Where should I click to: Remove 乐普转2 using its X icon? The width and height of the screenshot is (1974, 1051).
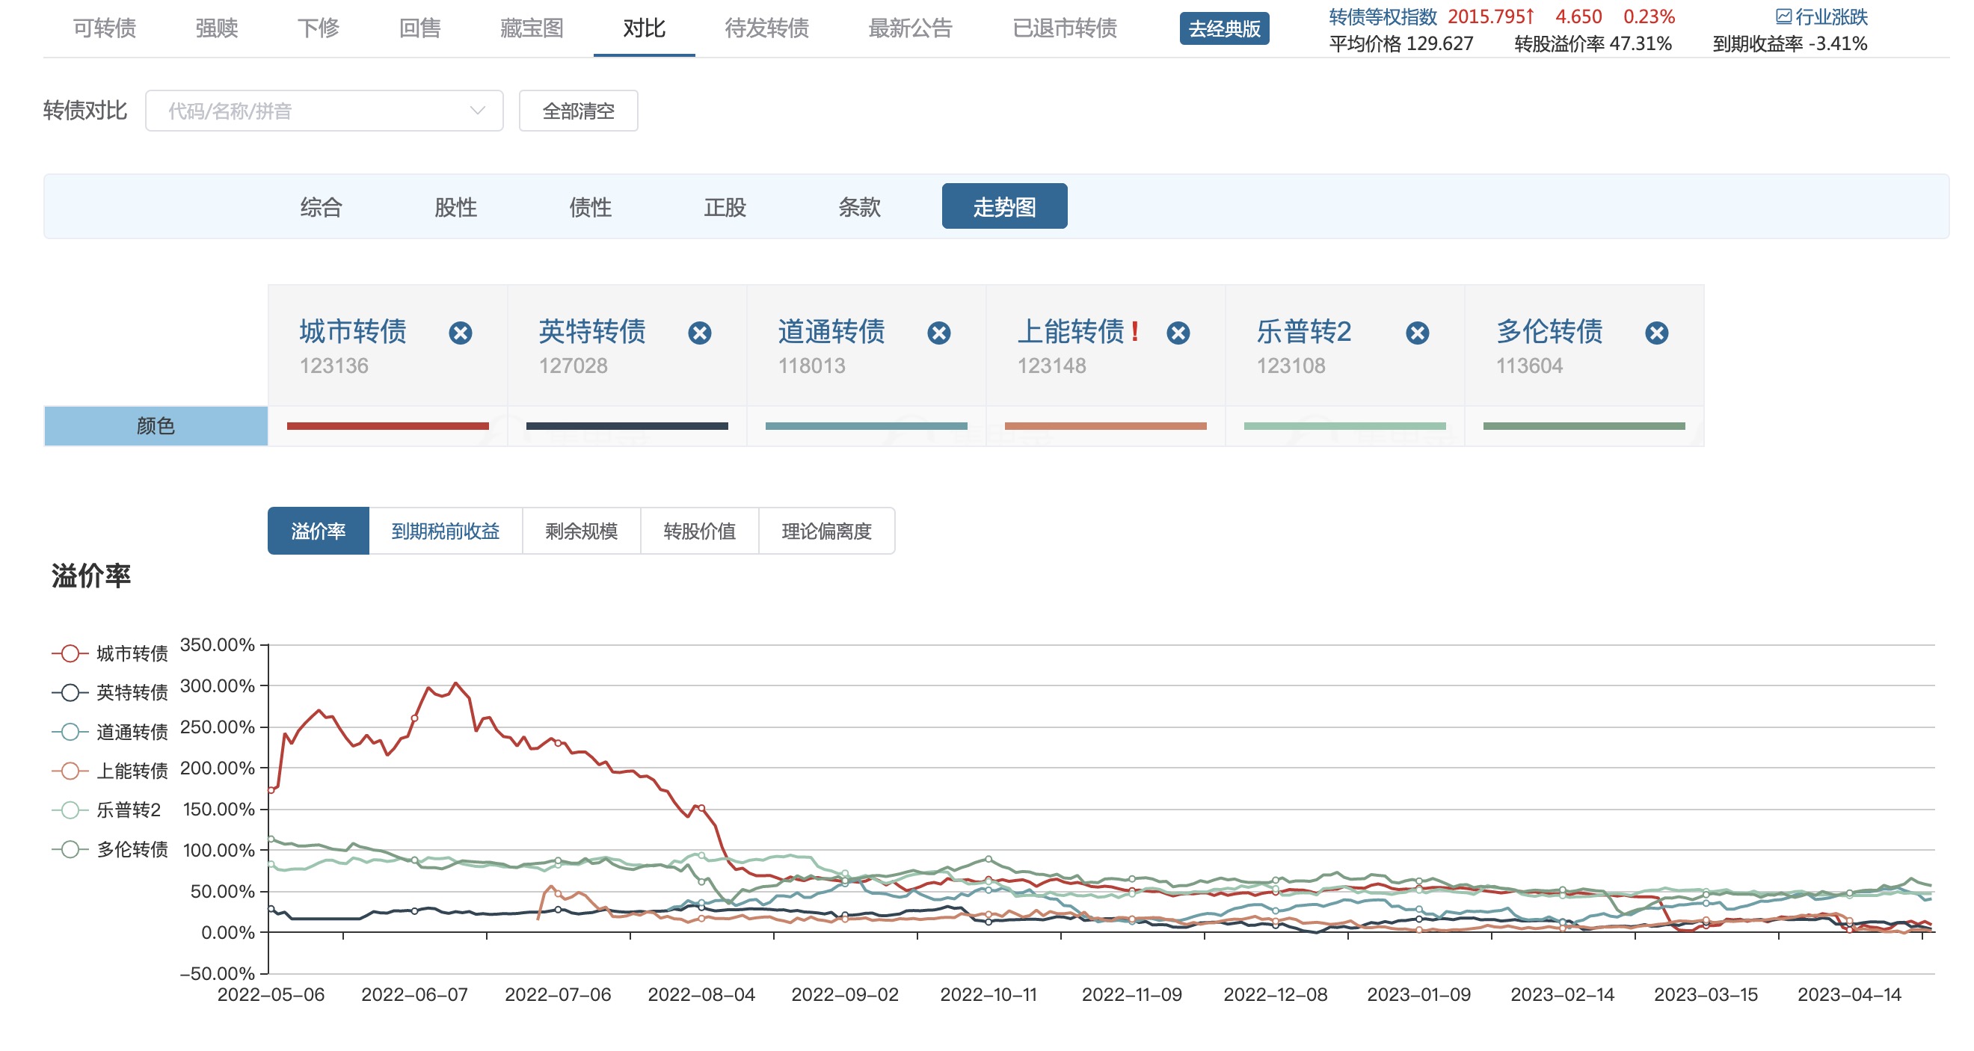click(x=1417, y=333)
